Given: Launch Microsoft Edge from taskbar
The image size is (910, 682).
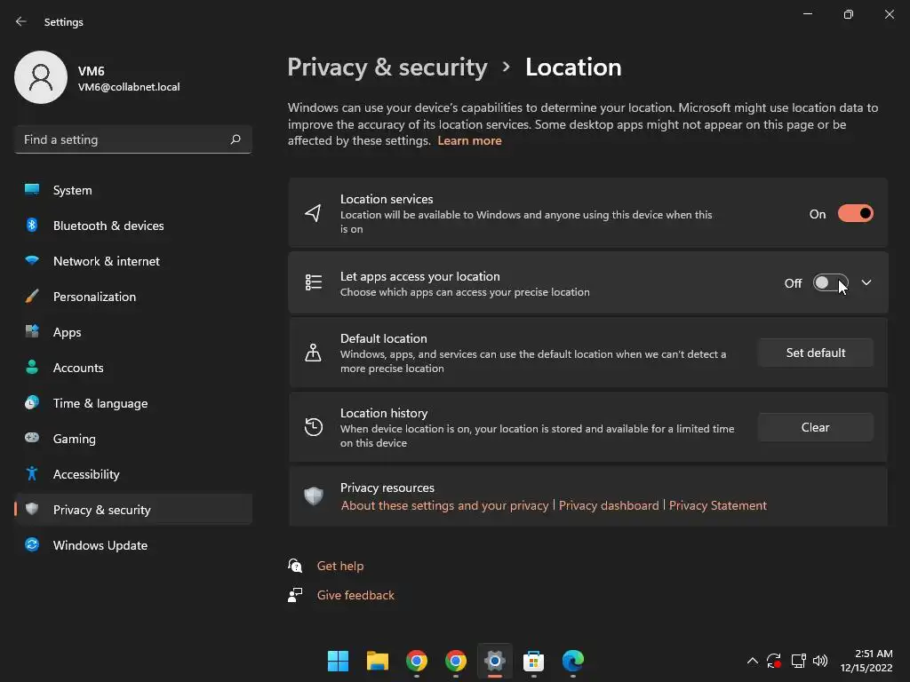Looking at the screenshot, I should click(573, 661).
